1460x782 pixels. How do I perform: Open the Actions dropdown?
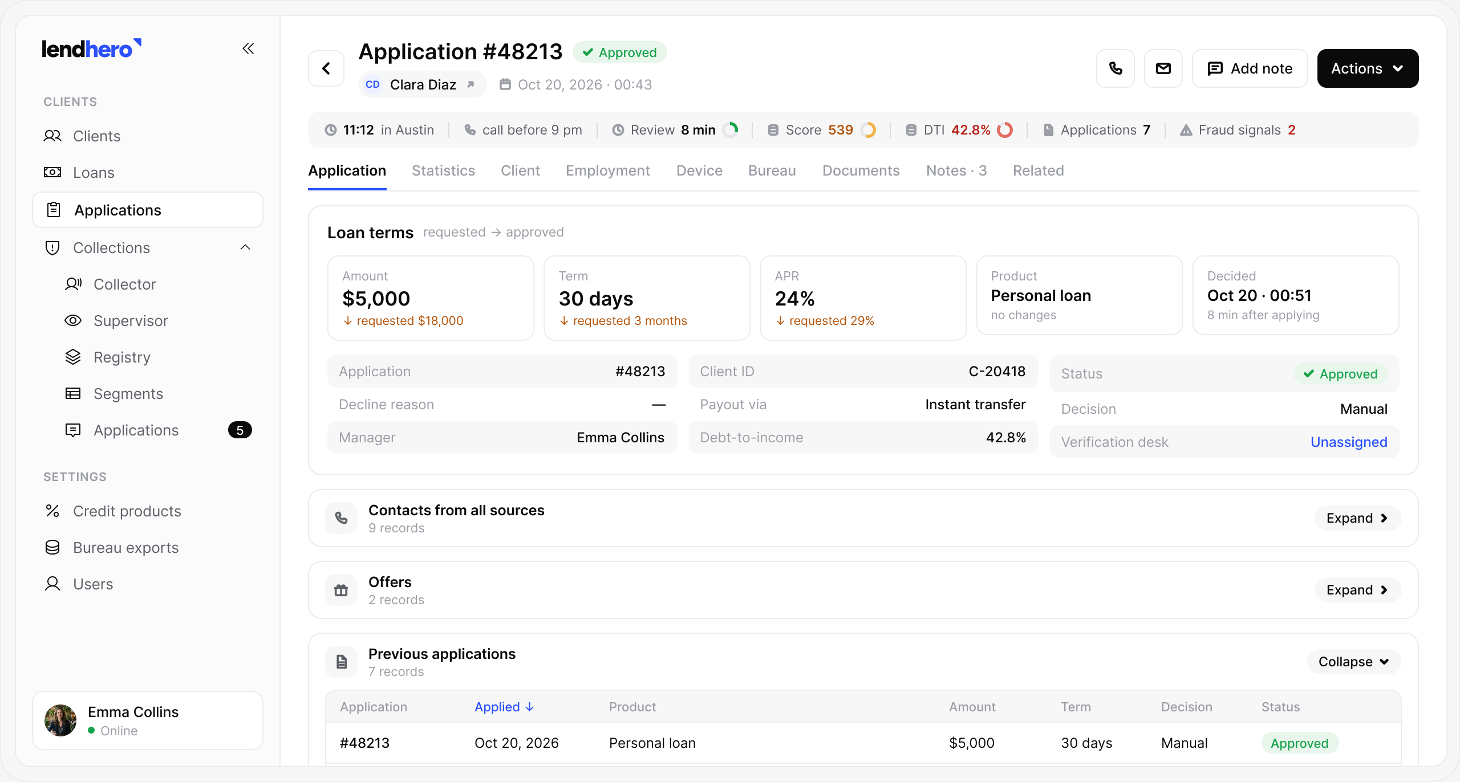pyautogui.click(x=1368, y=68)
